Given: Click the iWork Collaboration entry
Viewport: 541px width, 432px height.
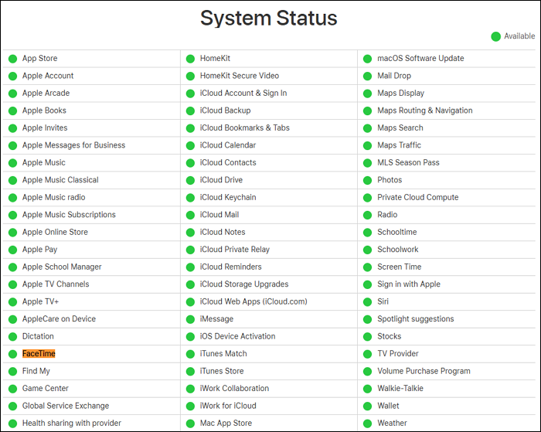Looking at the screenshot, I should [x=234, y=388].
